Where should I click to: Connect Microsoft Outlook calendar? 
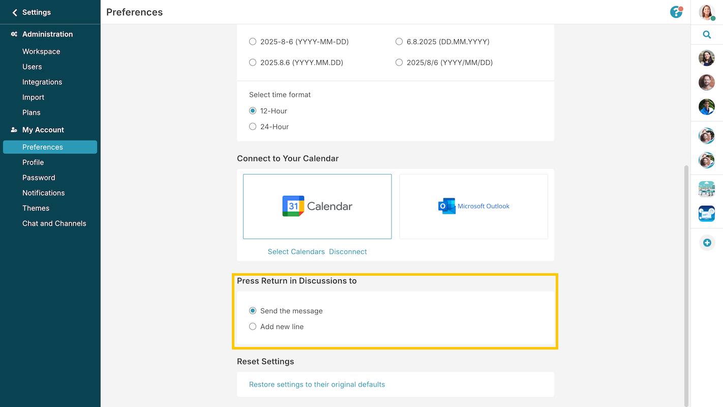pos(473,206)
